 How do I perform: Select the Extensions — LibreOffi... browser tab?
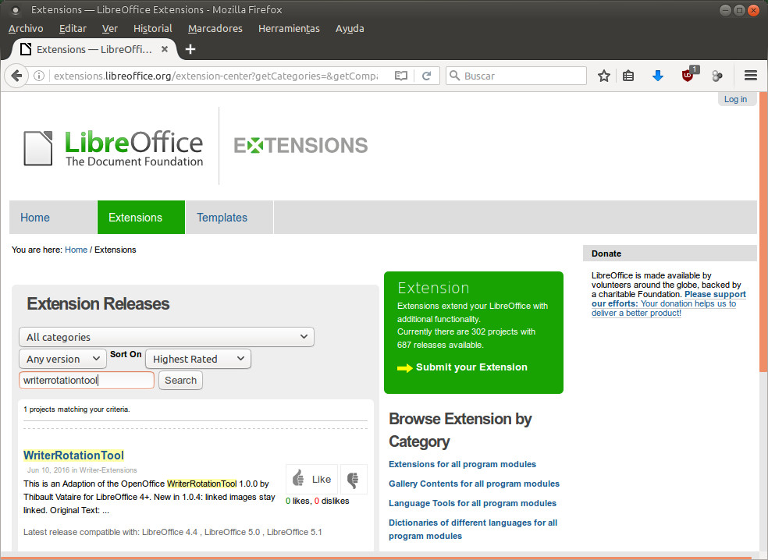click(x=94, y=49)
